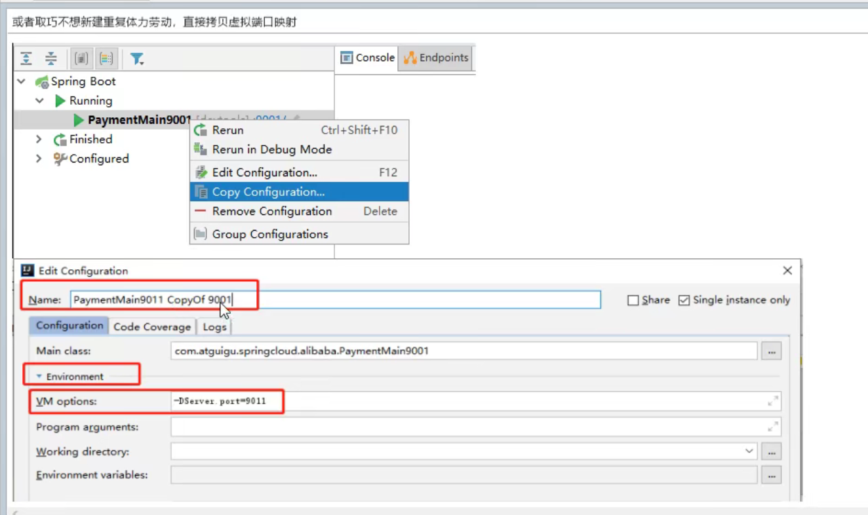
Task: Click the Program arguments input field
Action: click(476, 427)
